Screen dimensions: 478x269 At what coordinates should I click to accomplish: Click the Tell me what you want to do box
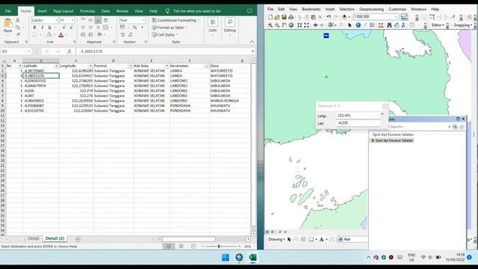pyautogui.click(x=196, y=11)
